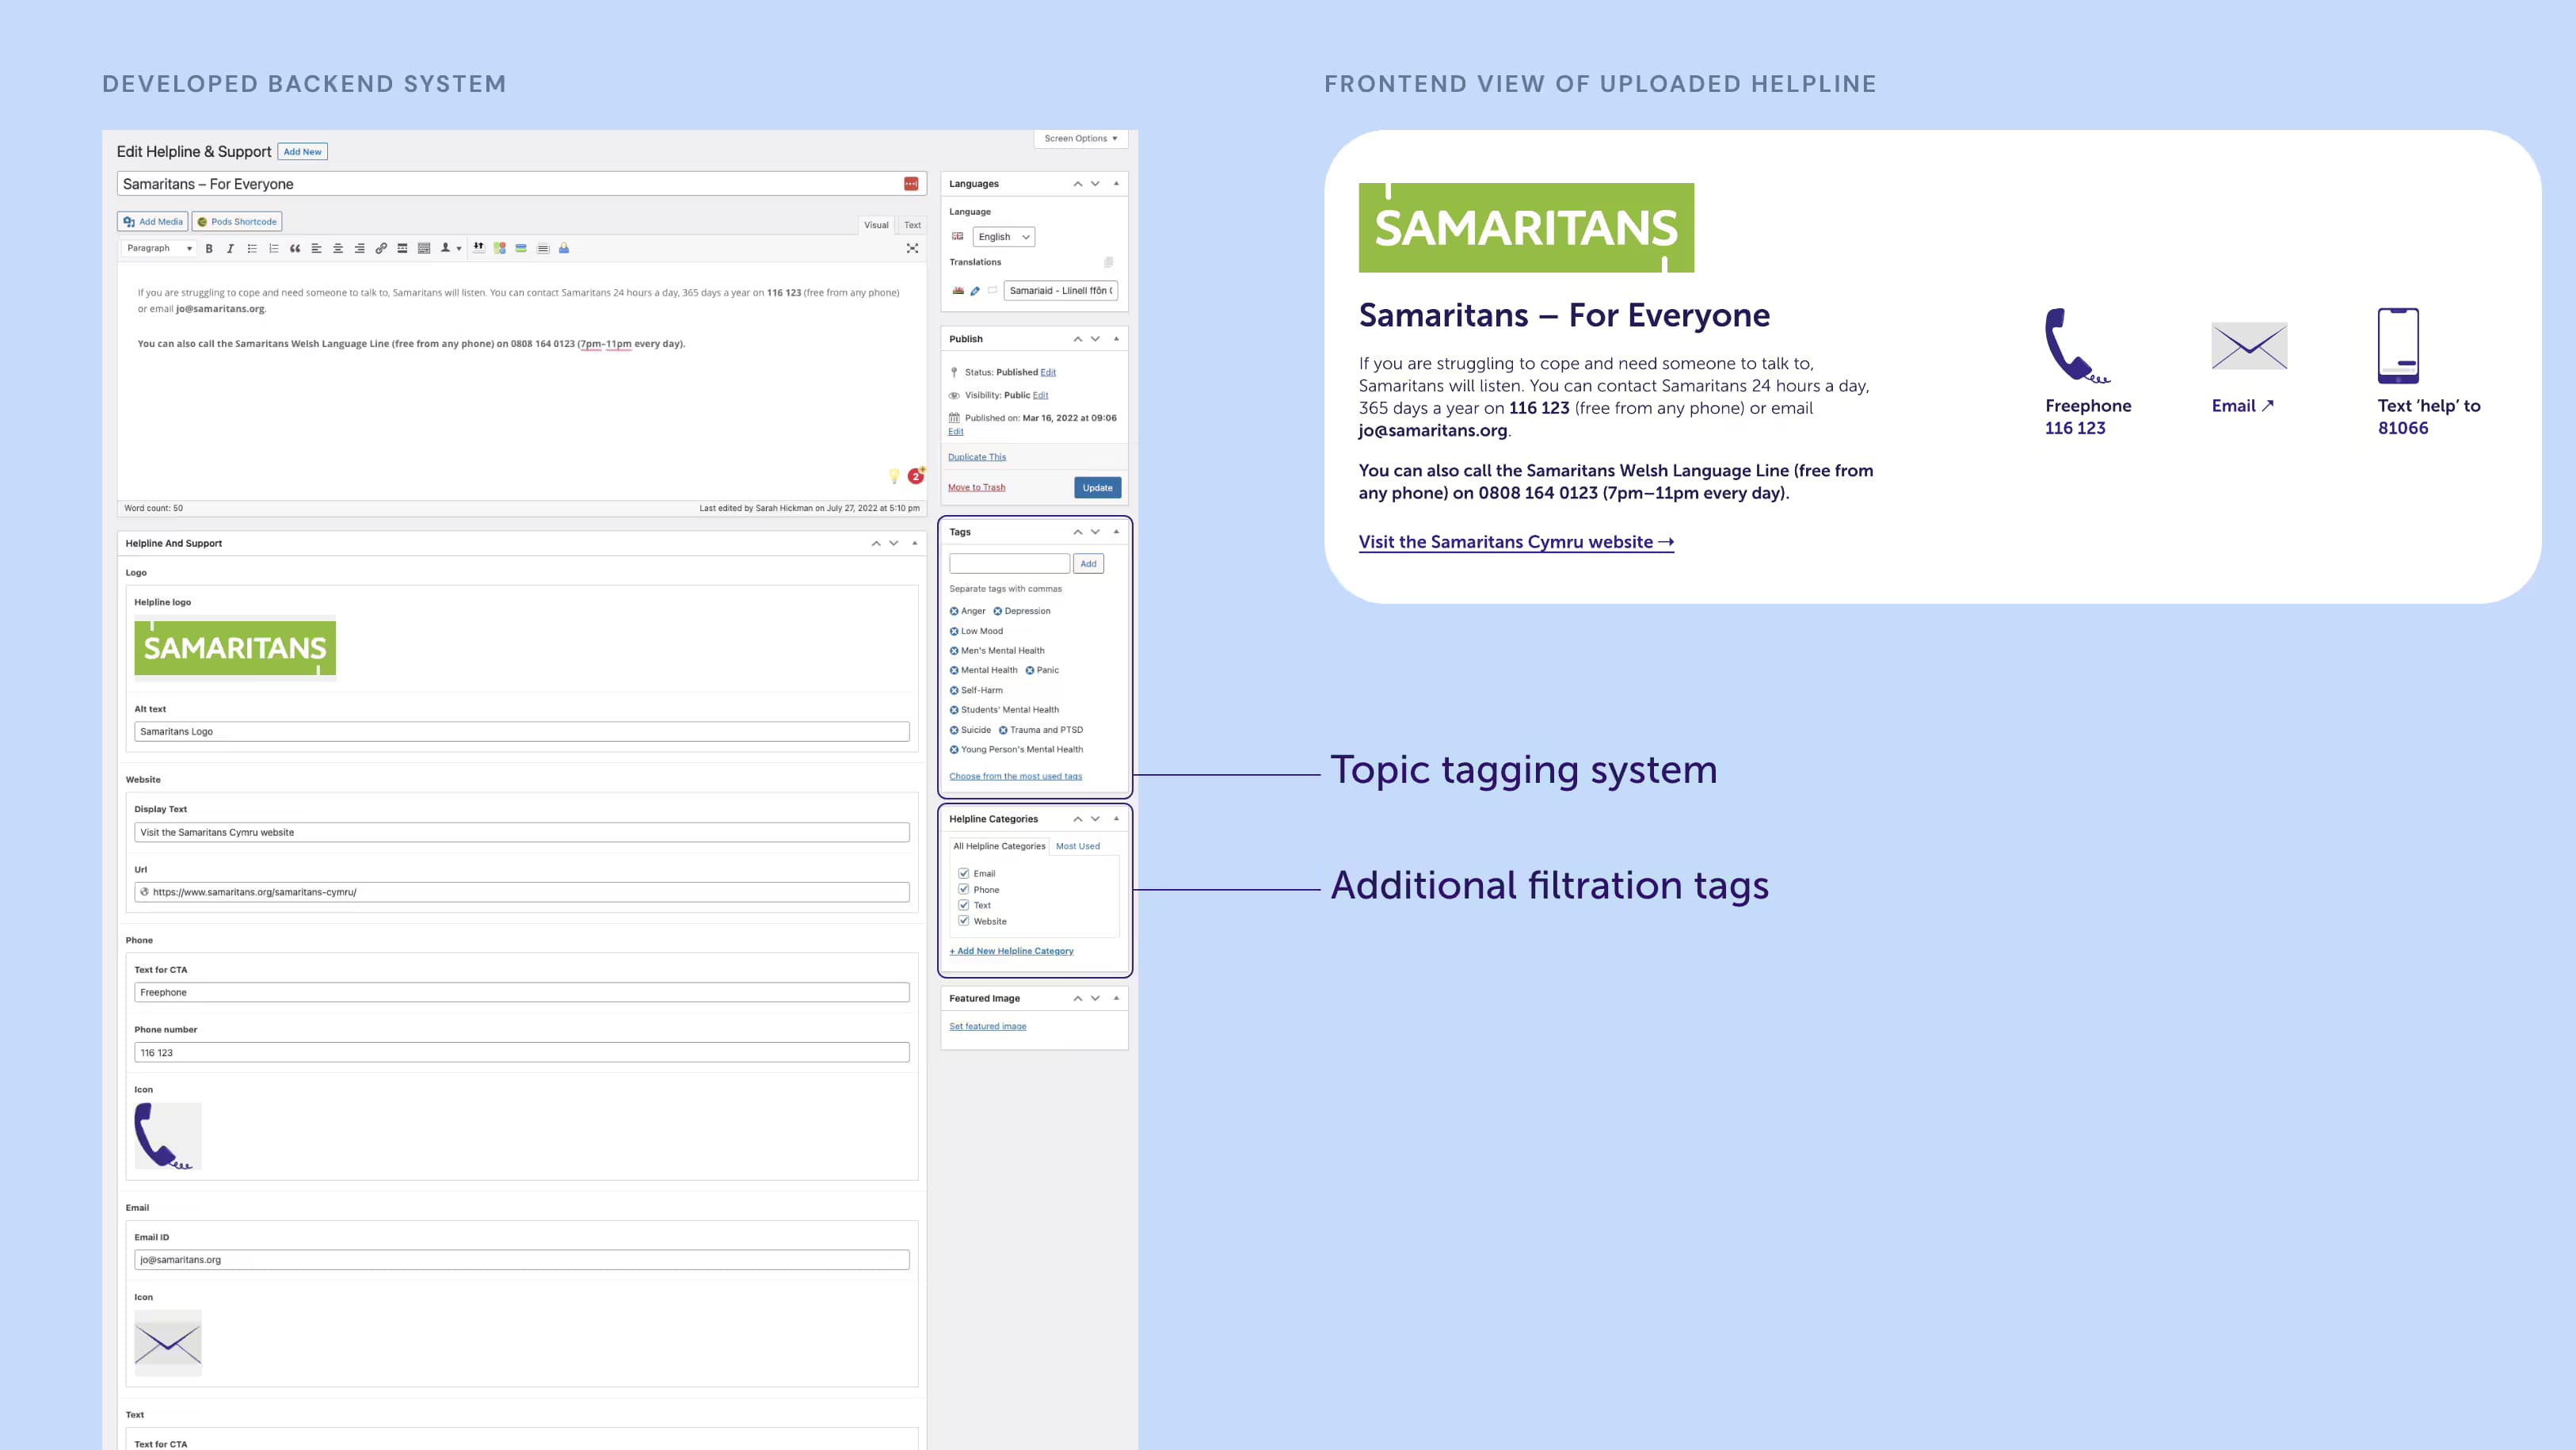Insert a bulleted list
The width and height of the screenshot is (2576, 1450).
252,248
